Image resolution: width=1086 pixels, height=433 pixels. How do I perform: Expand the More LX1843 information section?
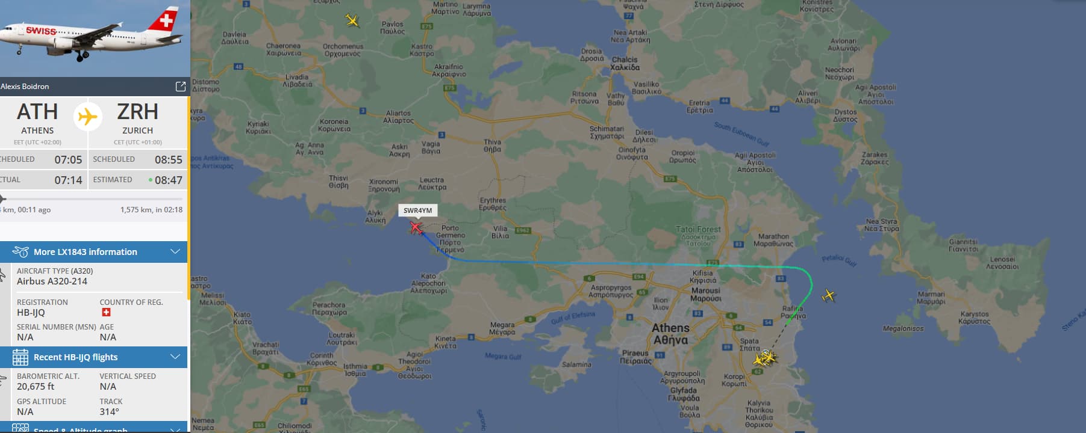(175, 251)
